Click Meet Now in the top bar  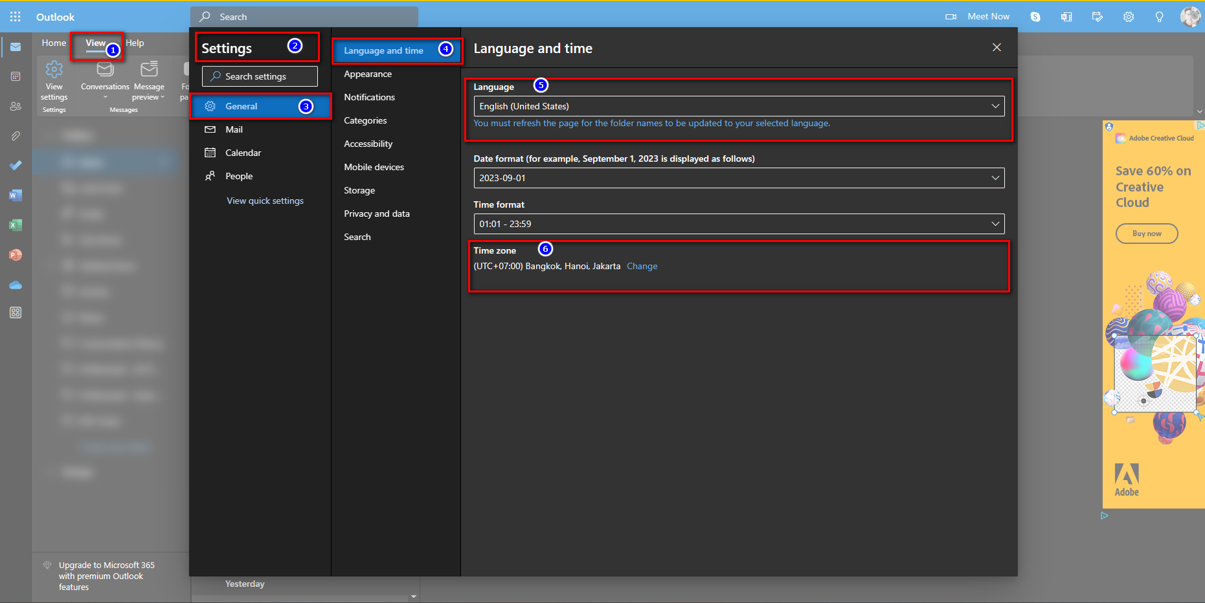pos(978,17)
